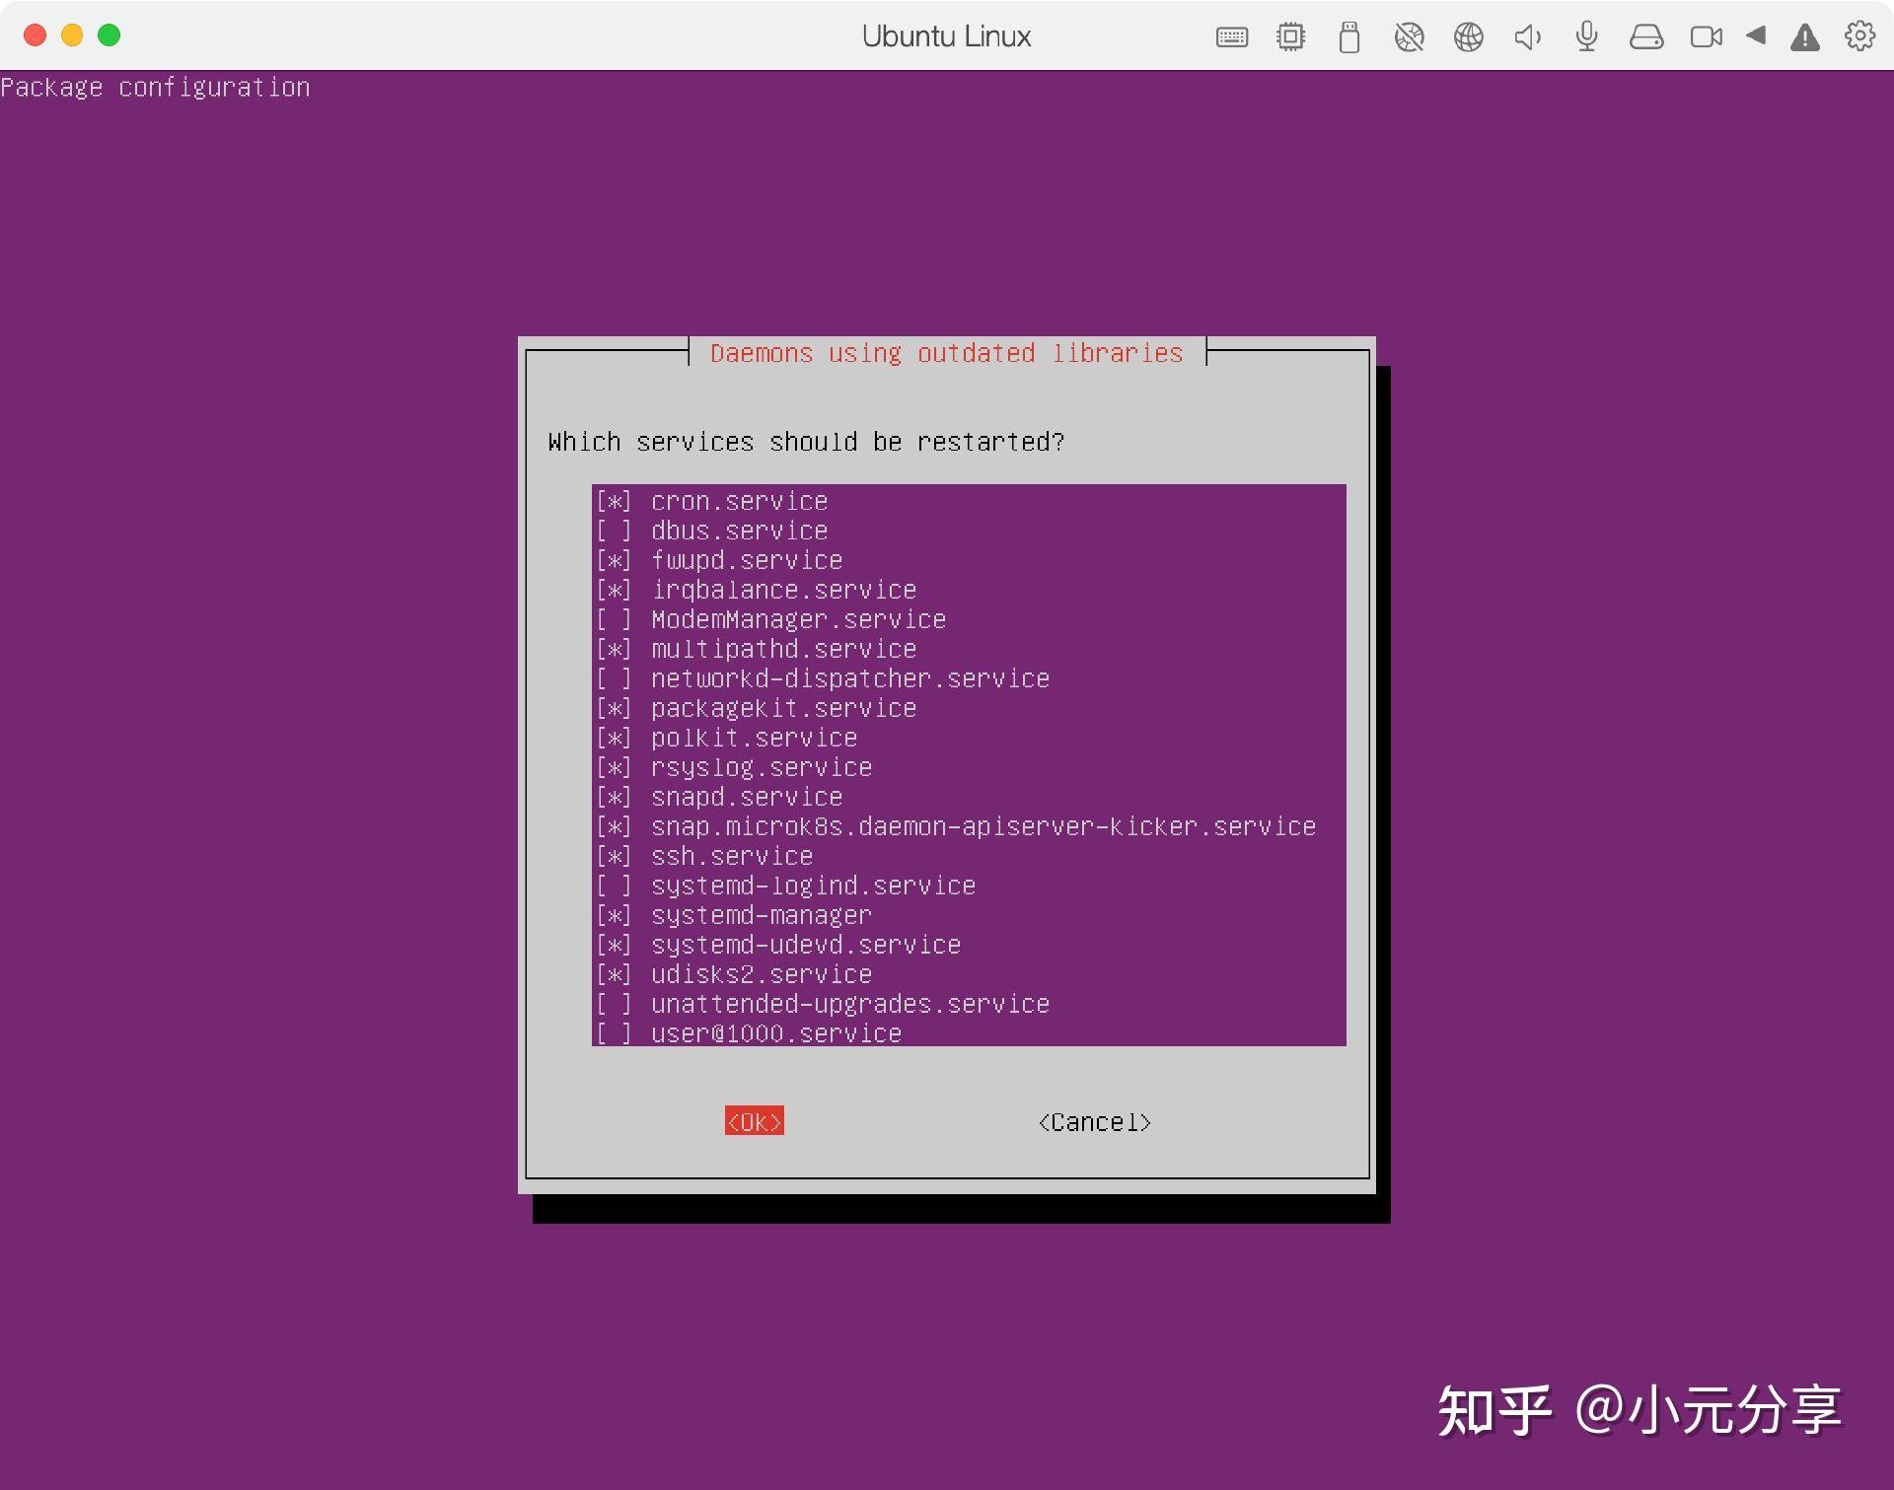
Task: Click the Cancel button
Action: click(1095, 1122)
